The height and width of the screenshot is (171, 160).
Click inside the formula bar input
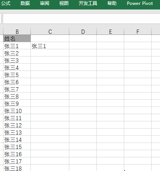(x=81, y=19)
